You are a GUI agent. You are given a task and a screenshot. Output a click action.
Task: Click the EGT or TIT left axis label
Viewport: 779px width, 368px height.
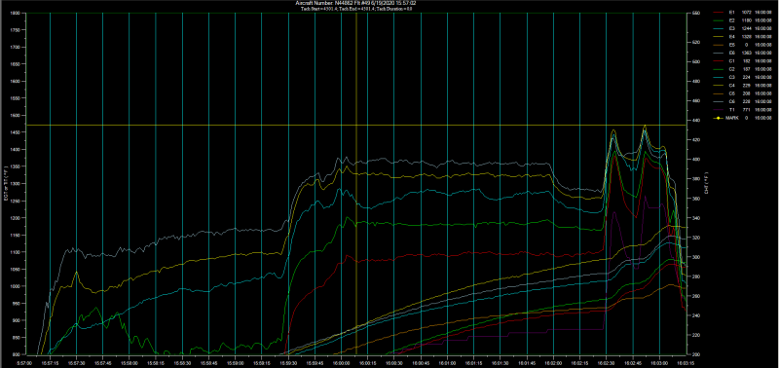[5, 184]
